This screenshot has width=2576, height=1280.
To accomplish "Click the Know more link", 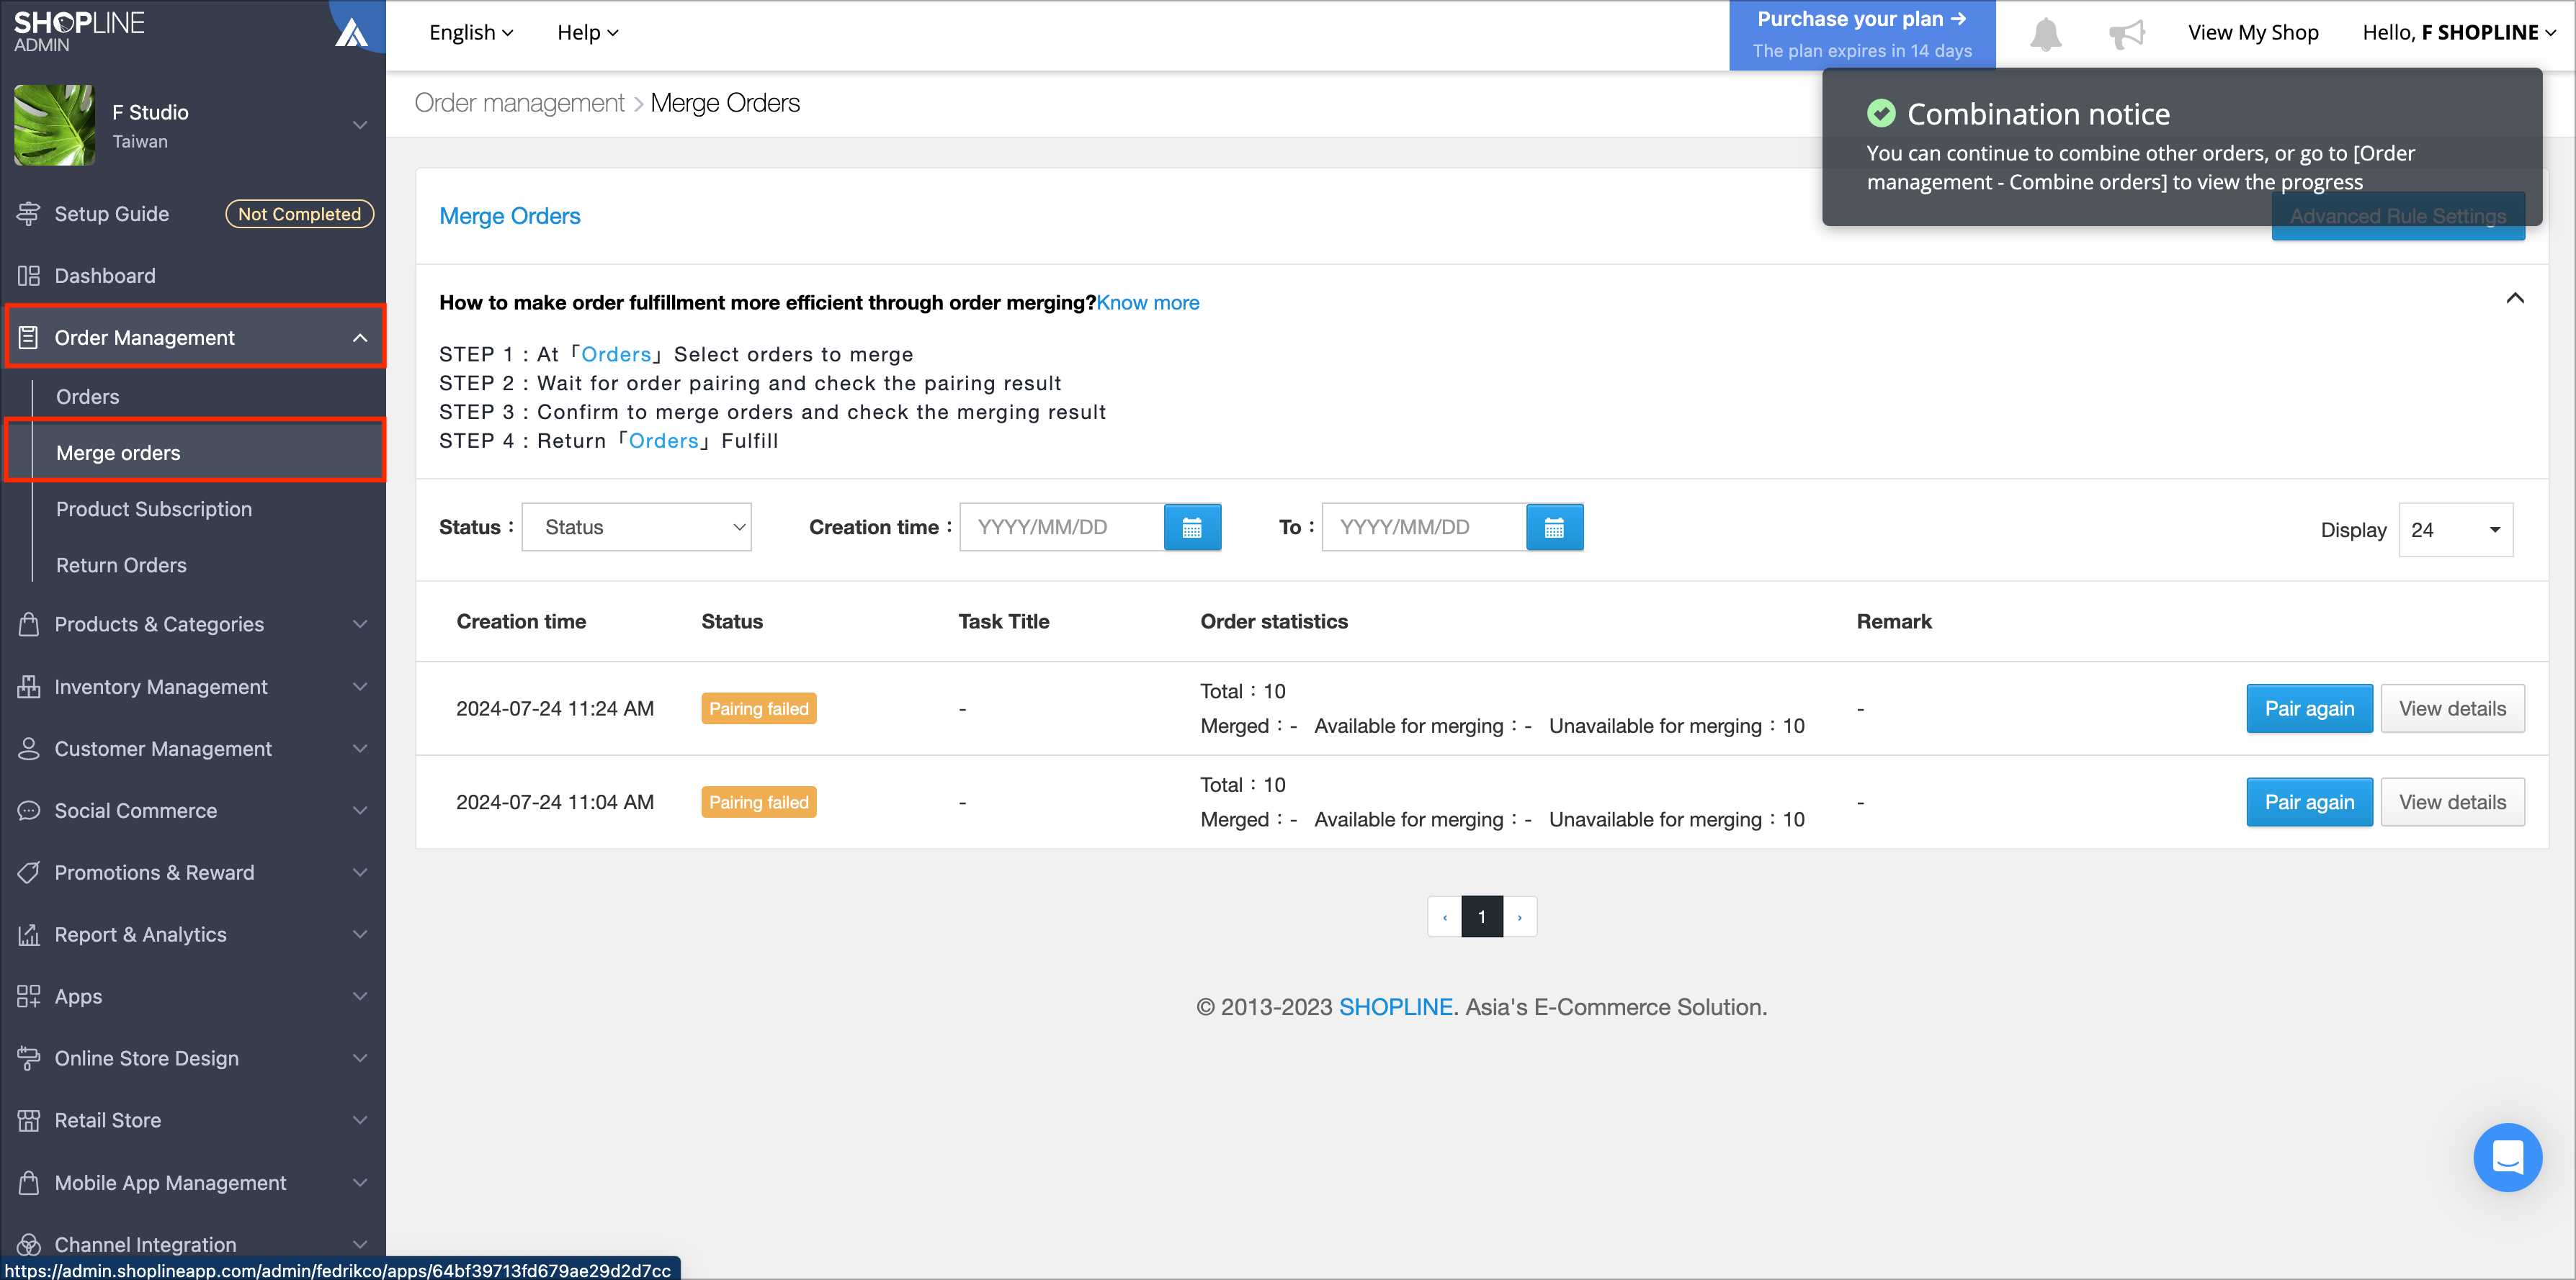I will (1147, 303).
